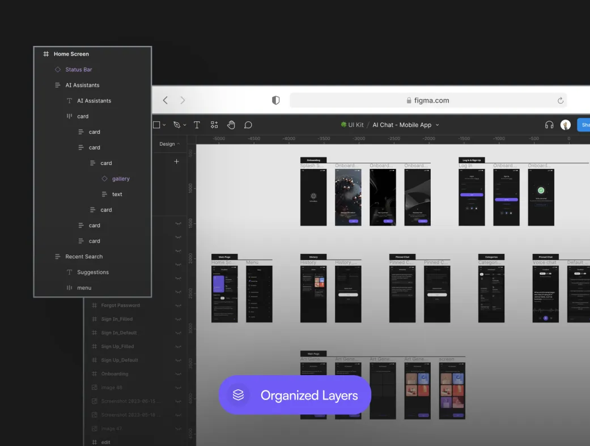590x446 pixels.
Task: Select the gallery component layer
Action: click(120, 179)
